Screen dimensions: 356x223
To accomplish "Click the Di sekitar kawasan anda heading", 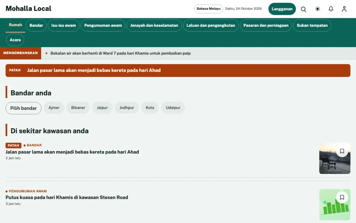I will pos(50,131).
